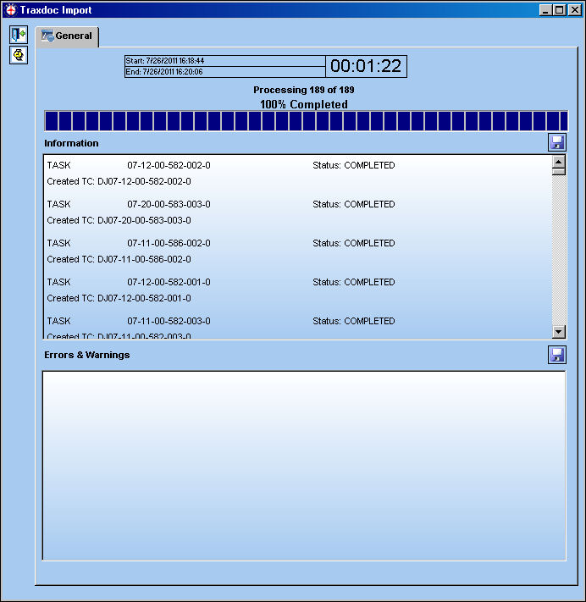The height and width of the screenshot is (602, 586).
Task: Select task 07-12-00-582-002-0 row
Action: click(221, 165)
